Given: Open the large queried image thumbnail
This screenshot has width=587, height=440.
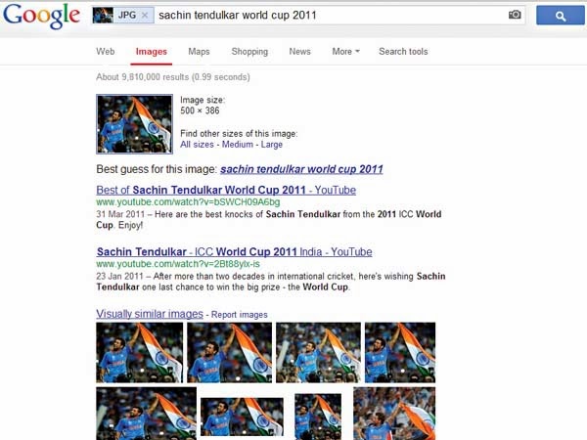Looking at the screenshot, I should (134, 124).
